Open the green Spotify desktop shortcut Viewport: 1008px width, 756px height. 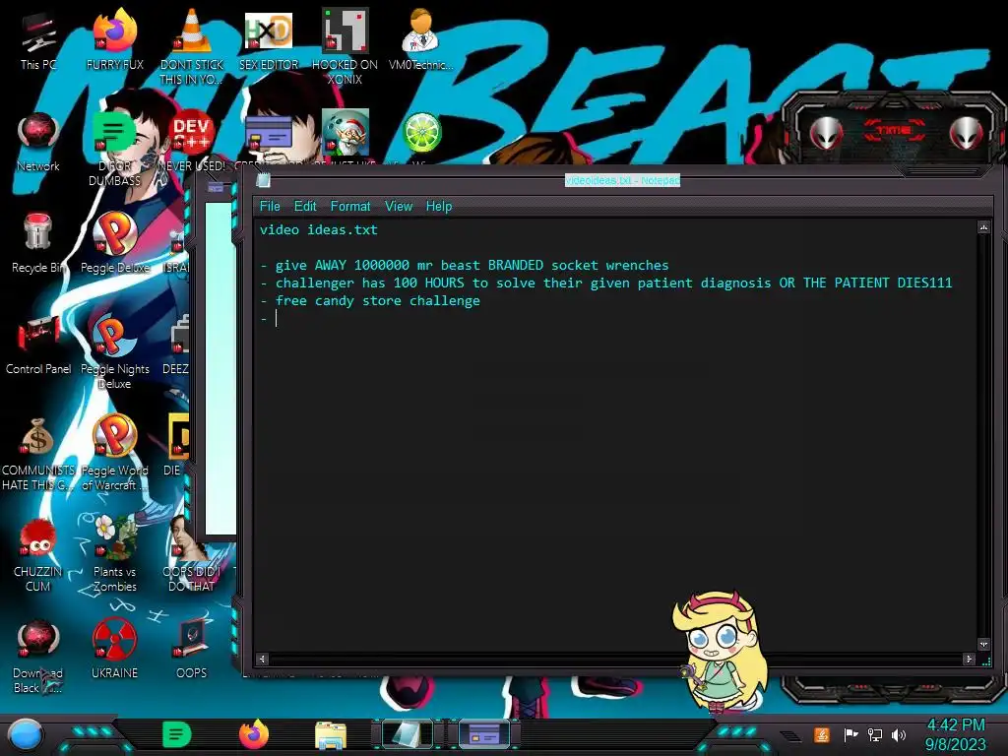click(x=114, y=148)
